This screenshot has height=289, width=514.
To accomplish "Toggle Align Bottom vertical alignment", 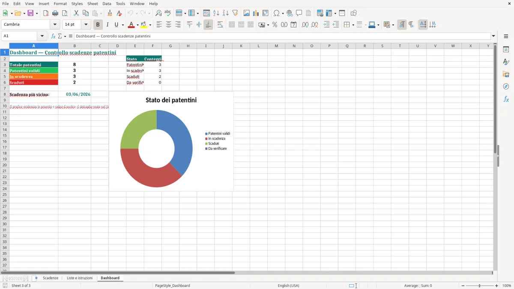I will [x=208, y=25].
